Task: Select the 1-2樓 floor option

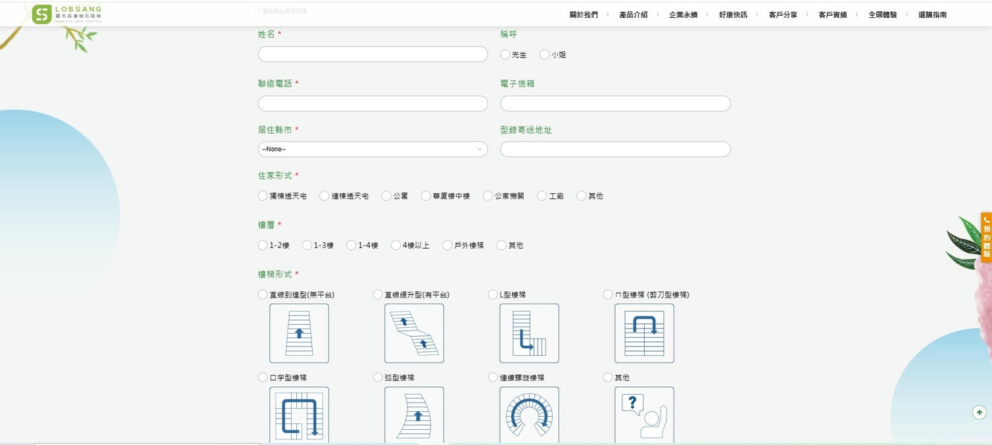Action: coord(262,245)
